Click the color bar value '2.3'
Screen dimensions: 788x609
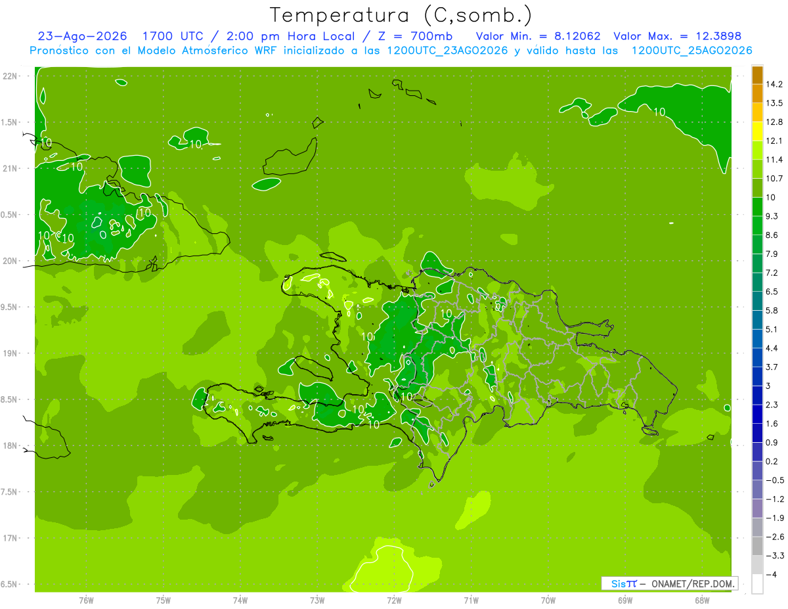pos(773,405)
